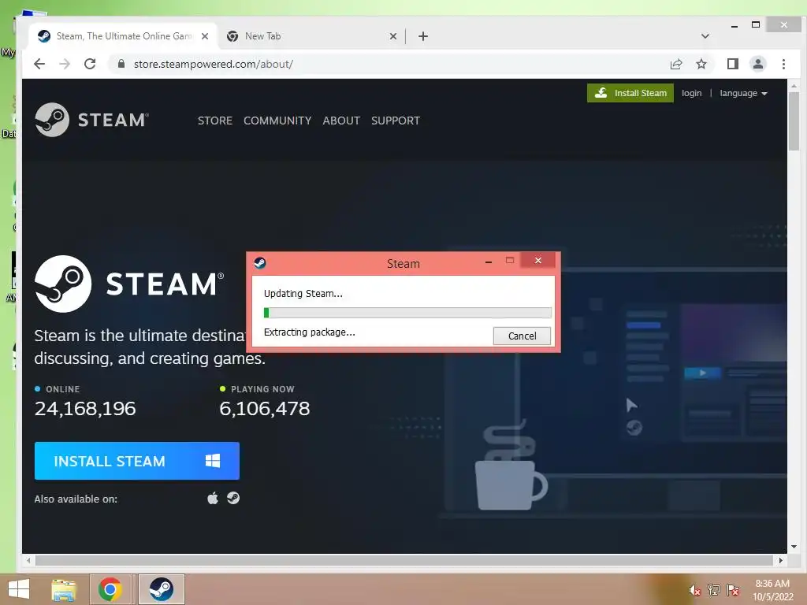Click the vertical scrollbar thumb

tap(794, 121)
